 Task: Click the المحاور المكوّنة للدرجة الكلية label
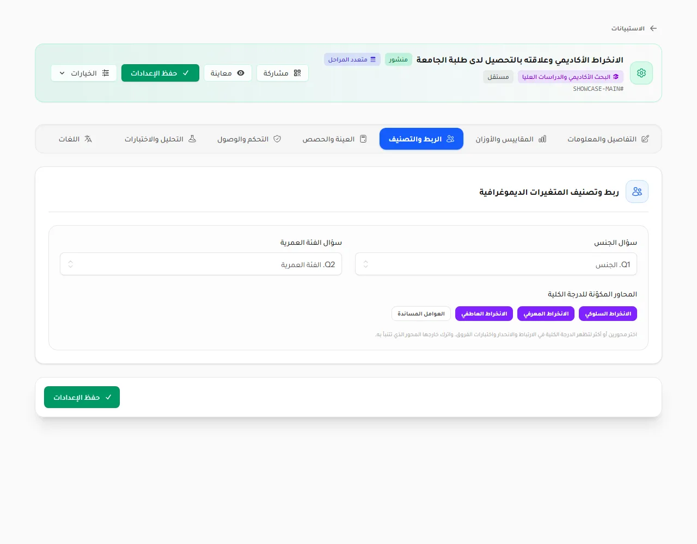pos(592,294)
